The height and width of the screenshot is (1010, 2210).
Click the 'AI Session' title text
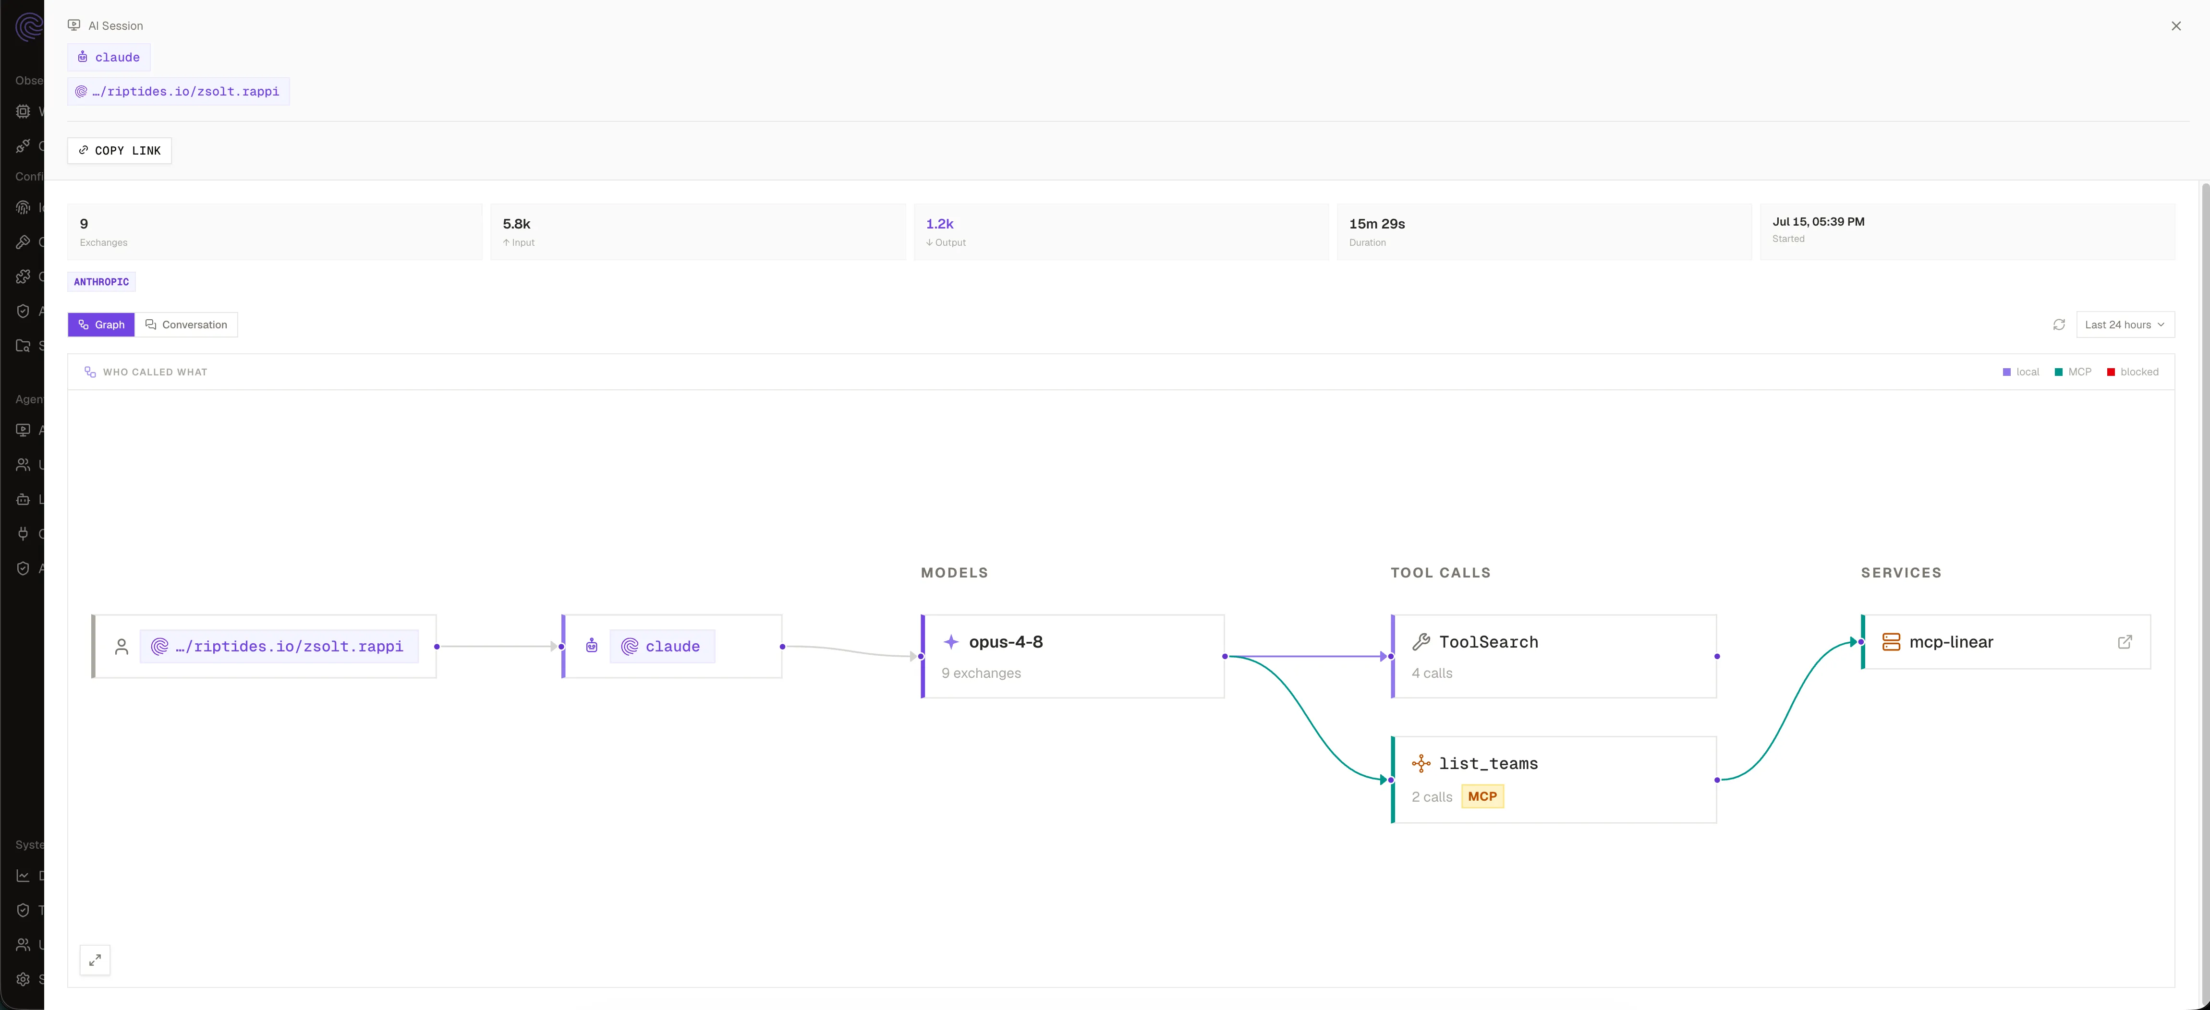pyautogui.click(x=116, y=26)
